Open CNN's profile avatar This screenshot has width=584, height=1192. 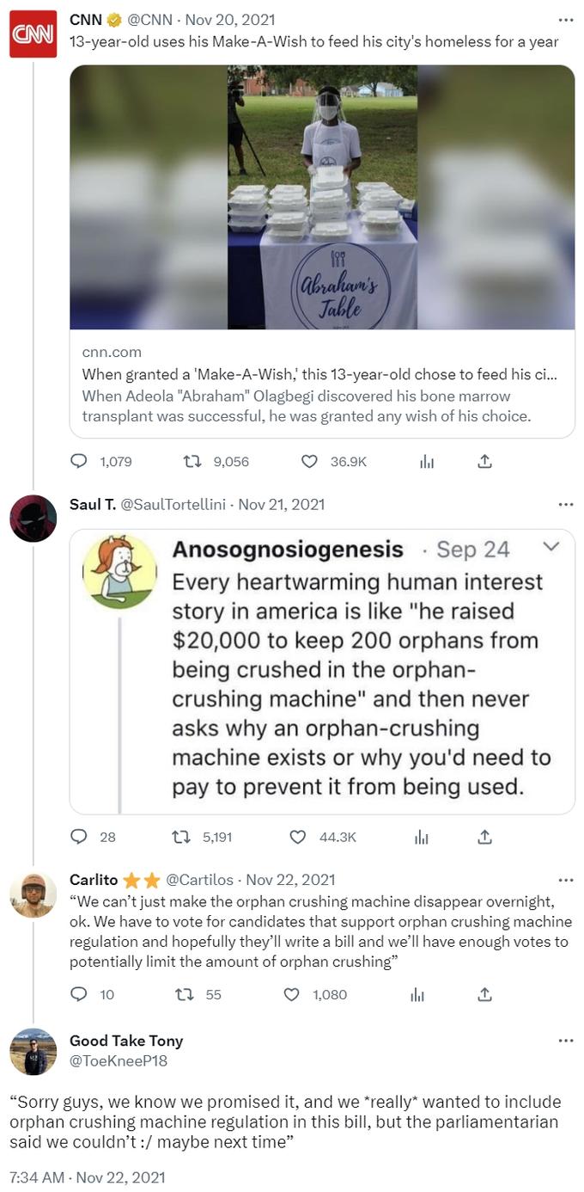tap(33, 34)
